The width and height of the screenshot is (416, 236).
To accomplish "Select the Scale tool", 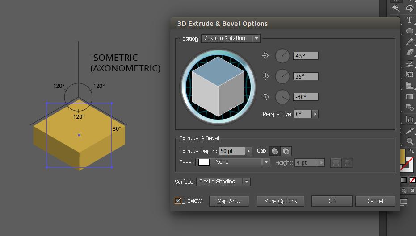I will [410, 63].
